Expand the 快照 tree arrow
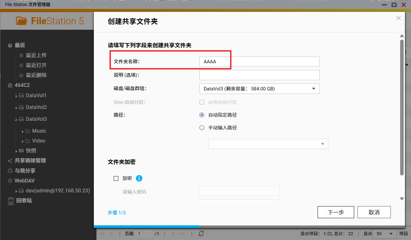The height and width of the screenshot is (240, 411). (x=16, y=151)
